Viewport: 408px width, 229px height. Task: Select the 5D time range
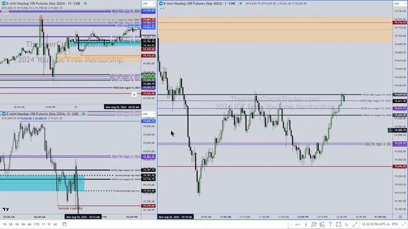point(11,224)
